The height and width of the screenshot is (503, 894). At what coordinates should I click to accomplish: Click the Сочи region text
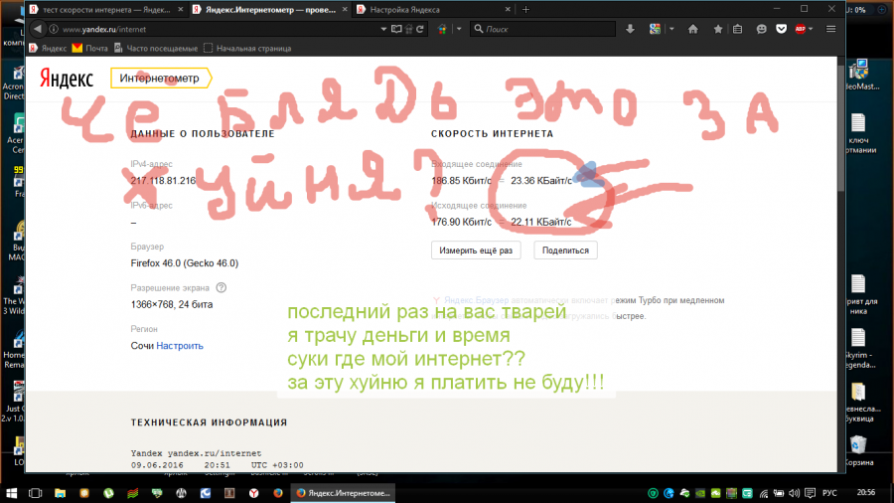coord(142,346)
